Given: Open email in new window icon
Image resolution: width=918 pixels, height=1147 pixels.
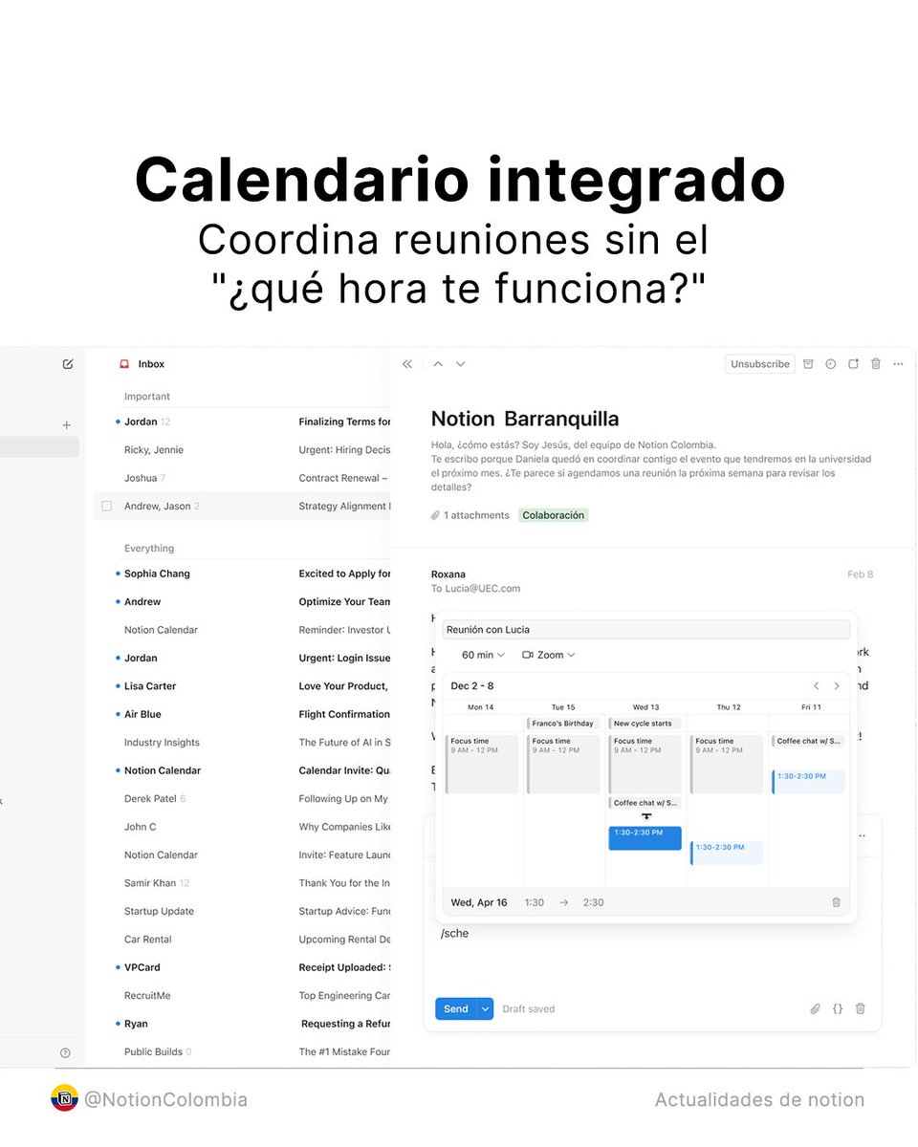Looking at the screenshot, I should pyautogui.click(x=853, y=363).
